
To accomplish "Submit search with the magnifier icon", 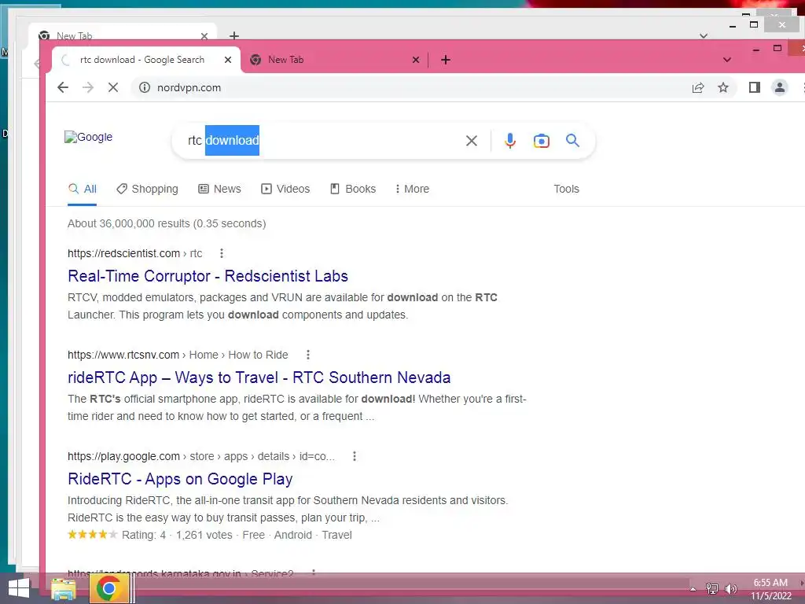I will pyautogui.click(x=572, y=140).
